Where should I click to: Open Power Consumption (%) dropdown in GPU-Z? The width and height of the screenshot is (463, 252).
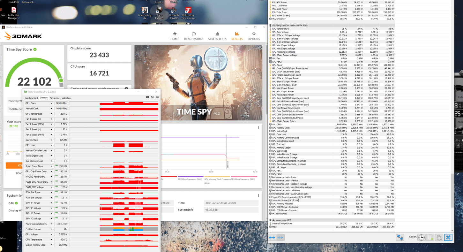[51, 224]
